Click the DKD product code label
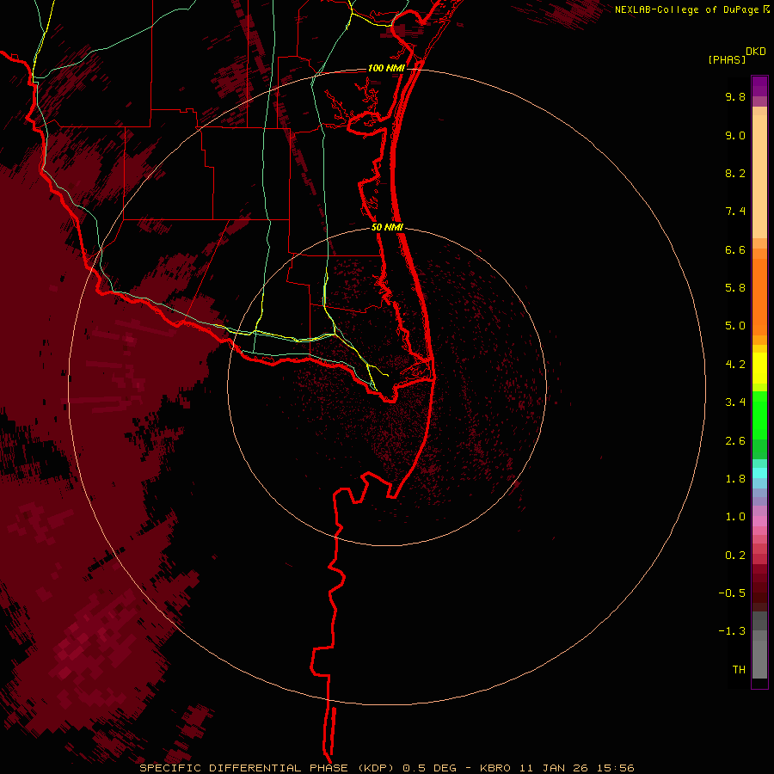This screenshot has width=774, height=774. click(x=756, y=52)
